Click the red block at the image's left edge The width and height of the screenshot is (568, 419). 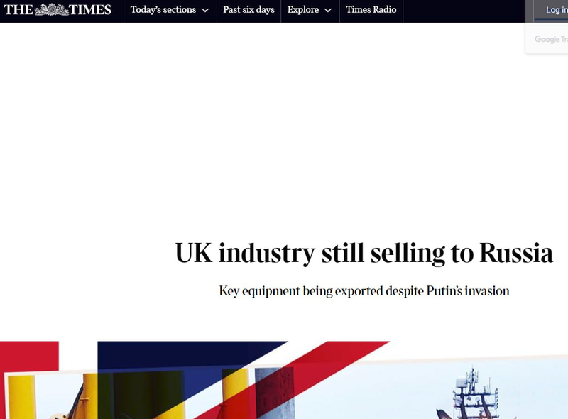pyautogui.click(x=28, y=355)
